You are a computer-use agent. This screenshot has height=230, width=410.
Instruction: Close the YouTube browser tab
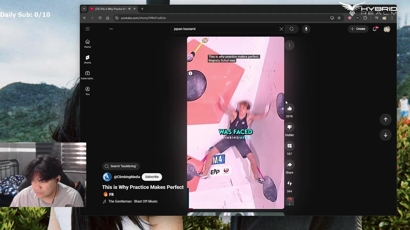tap(135, 9)
